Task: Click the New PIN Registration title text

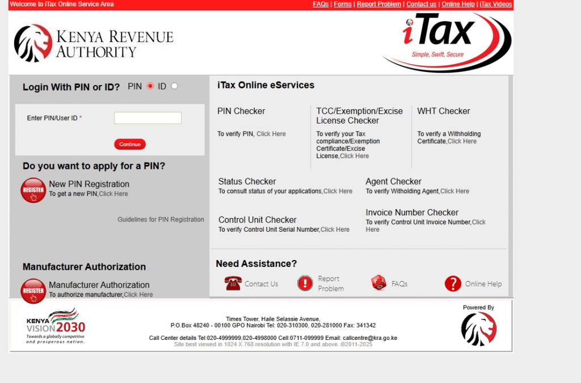Action: pyautogui.click(x=89, y=184)
